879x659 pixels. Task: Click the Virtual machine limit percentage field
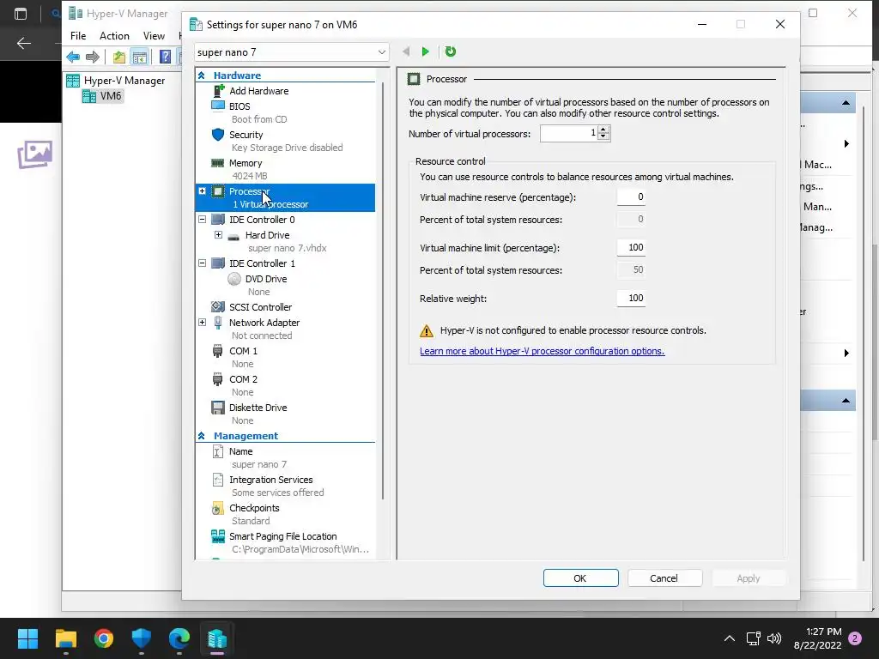point(631,248)
